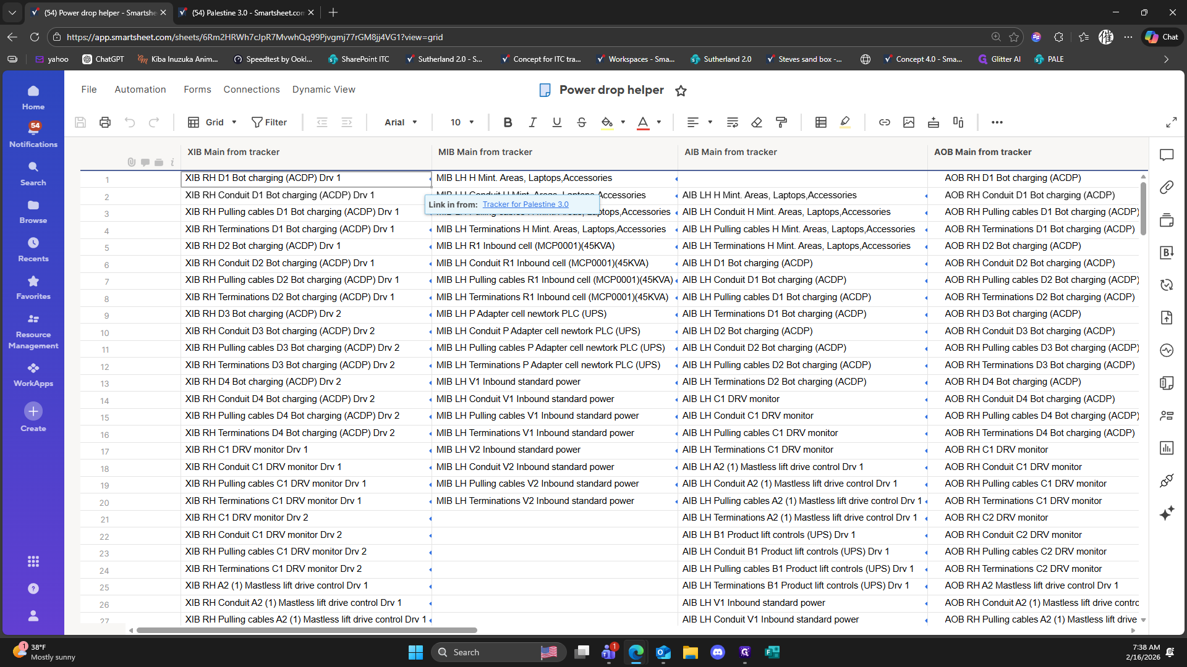The height and width of the screenshot is (667, 1187).
Task: Open the Arial font dropdown
Action: (x=401, y=122)
